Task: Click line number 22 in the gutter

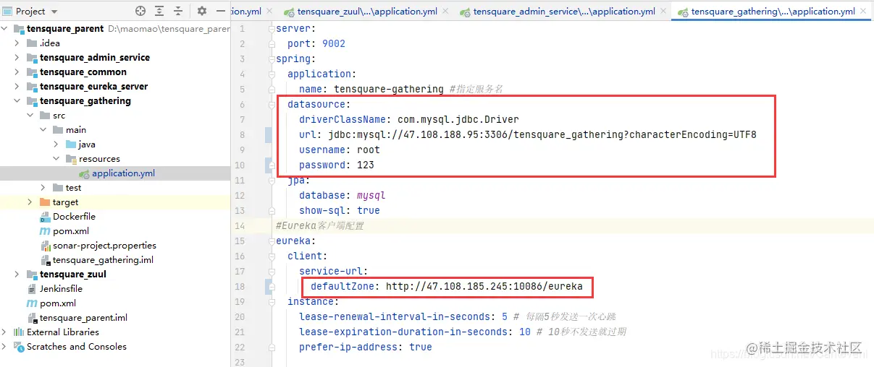Action: pyautogui.click(x=240, y=347)
